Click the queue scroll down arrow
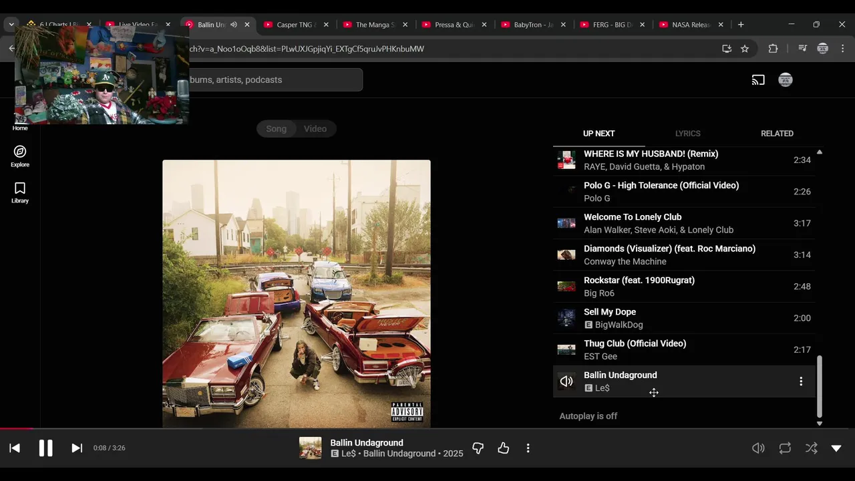Viewport: 855px width, 481px height. [x=820, y=424]
